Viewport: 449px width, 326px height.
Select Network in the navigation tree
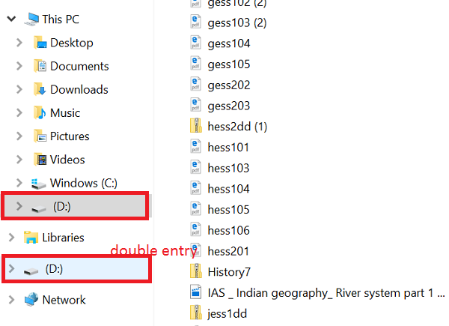click(64, 300)
